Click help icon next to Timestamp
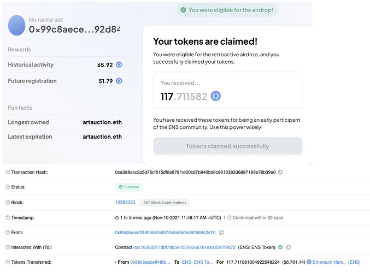This screenshot has width=370, height=273. point(8,218)
